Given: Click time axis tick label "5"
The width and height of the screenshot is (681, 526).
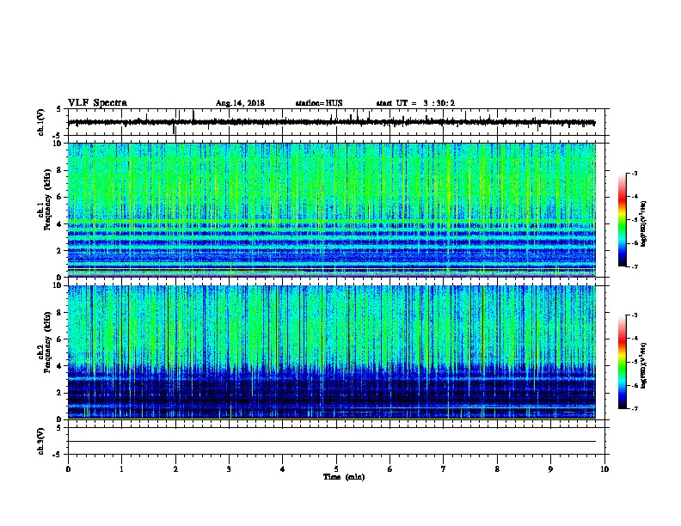Looking at the screenshot, I should click(336, 469).
